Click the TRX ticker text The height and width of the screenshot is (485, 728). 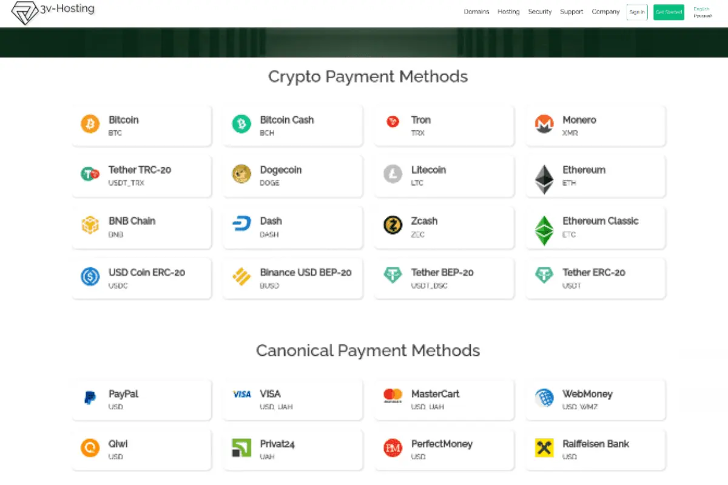pyautogui.click(x=418, y=133)
